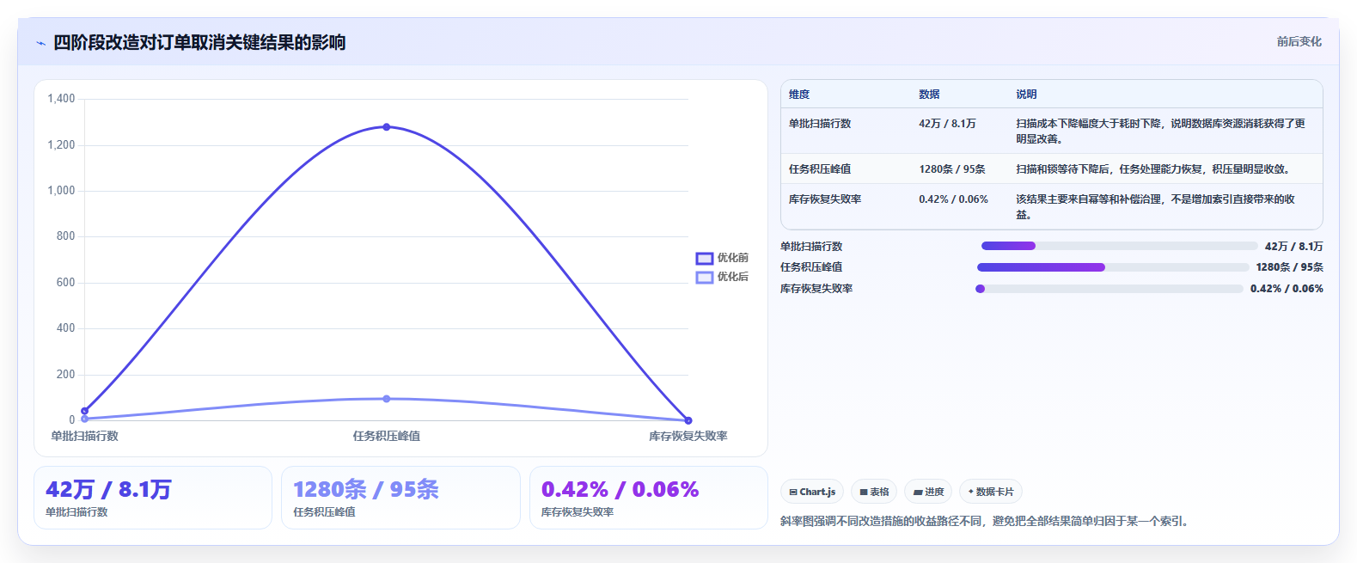Image resolution: width=1357 pixels, height=563 pixels.
Task: Click 0.42% / 0.06% value beside progress bar
Action: pyautogui.click(x=1287, y=289)
